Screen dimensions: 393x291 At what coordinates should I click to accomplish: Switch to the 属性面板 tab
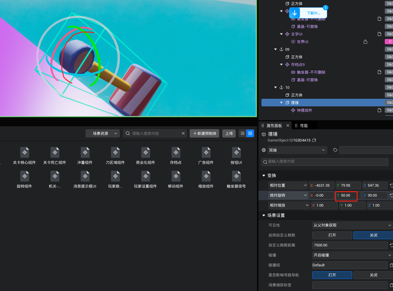pyautogui.click(x=274, y=125)
